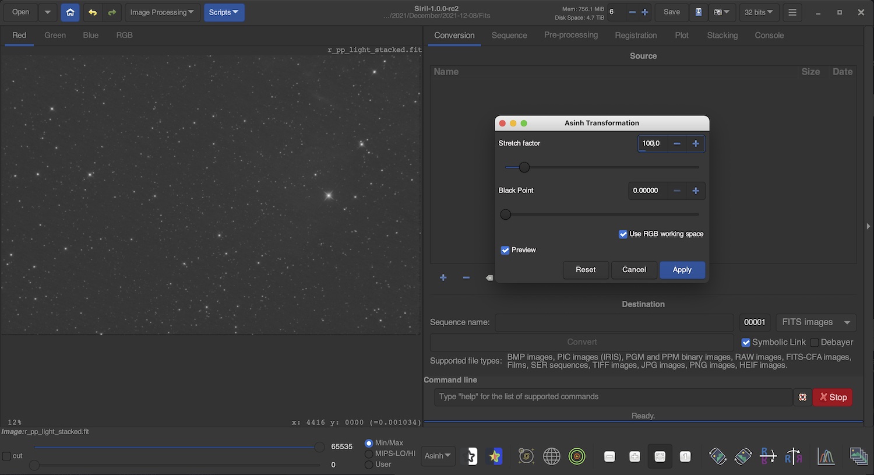The image size is (874, 475).
Task: Open the Image Processing dropdown menu
Action: point(162,12)
